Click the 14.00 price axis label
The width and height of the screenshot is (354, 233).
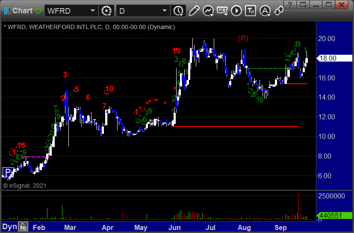327,97
